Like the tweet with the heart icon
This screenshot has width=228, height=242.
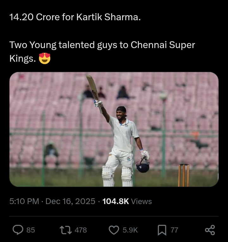point(114,230)
